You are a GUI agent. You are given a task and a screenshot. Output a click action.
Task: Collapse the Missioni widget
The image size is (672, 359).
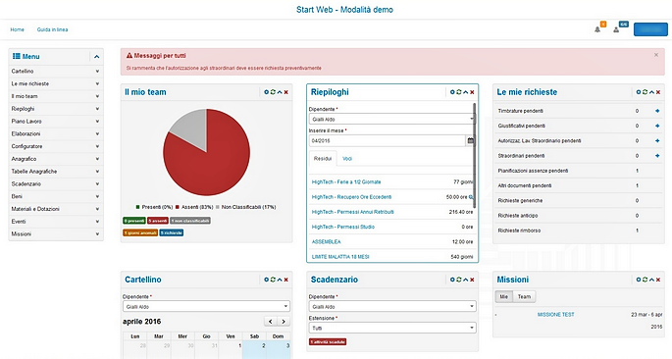click(651, 280)
